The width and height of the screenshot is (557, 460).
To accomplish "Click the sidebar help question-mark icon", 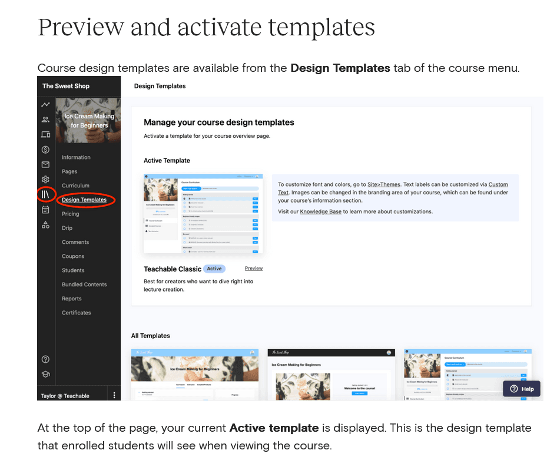I will tap(45, 359).
